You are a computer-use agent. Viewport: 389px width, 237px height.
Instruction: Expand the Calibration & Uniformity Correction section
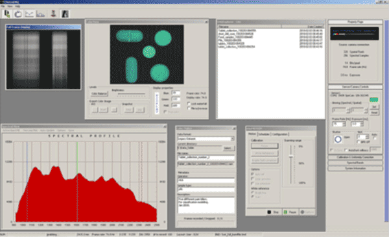click(x=355, y=157)
